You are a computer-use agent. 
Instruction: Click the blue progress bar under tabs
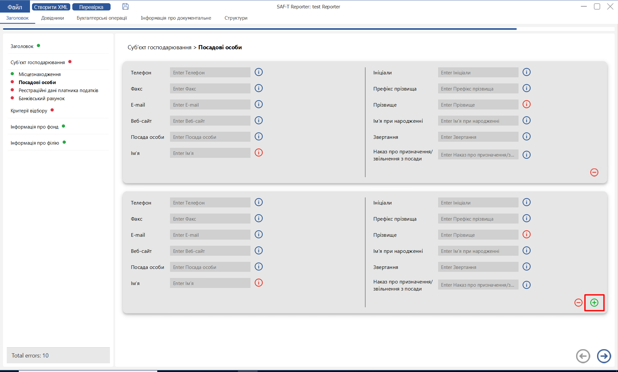pyautogui.click(x=260, y=29)
